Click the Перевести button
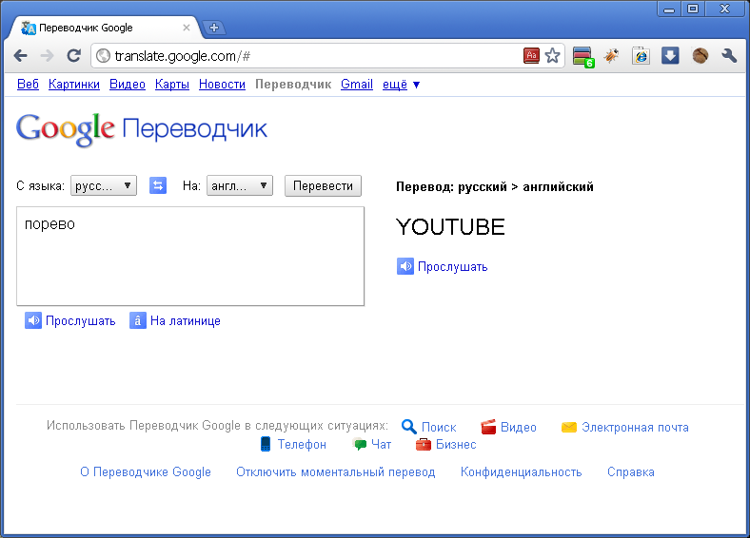 click(323, 185)
